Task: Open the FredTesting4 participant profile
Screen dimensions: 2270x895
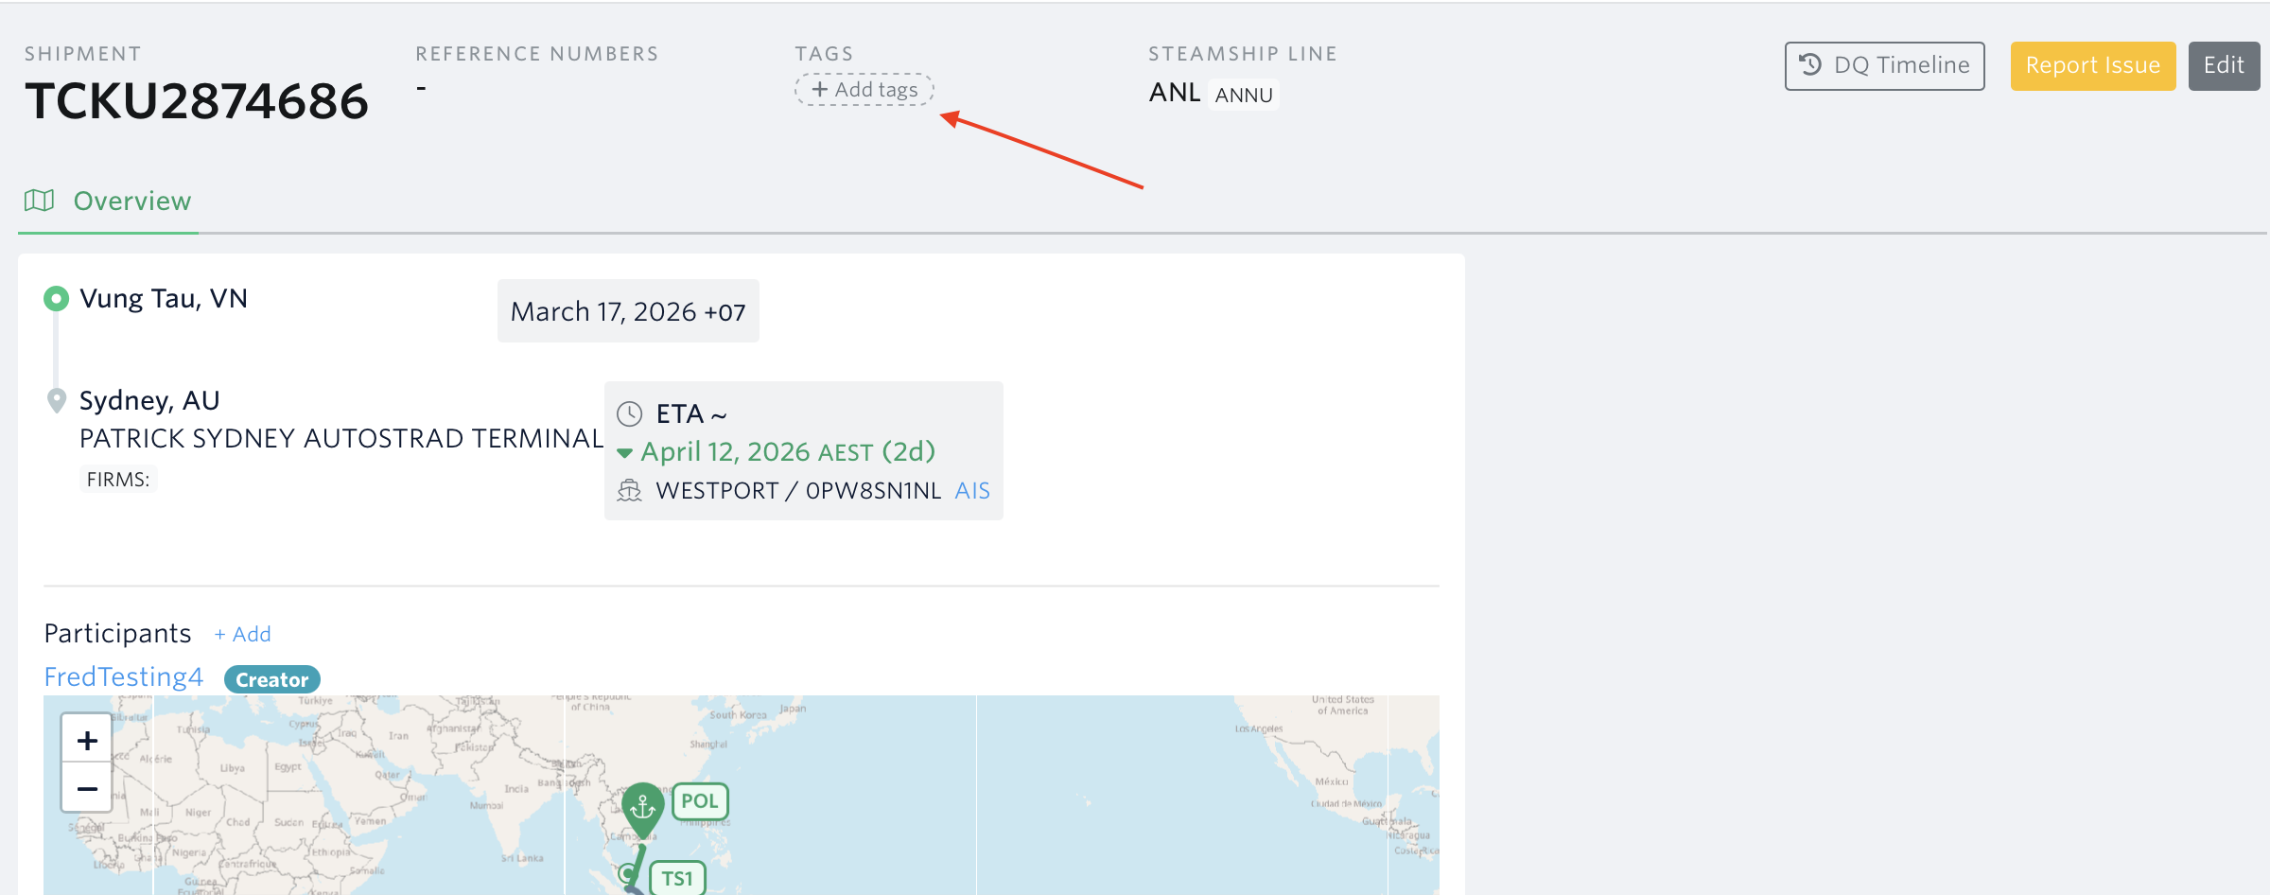Action: [124, 677]
